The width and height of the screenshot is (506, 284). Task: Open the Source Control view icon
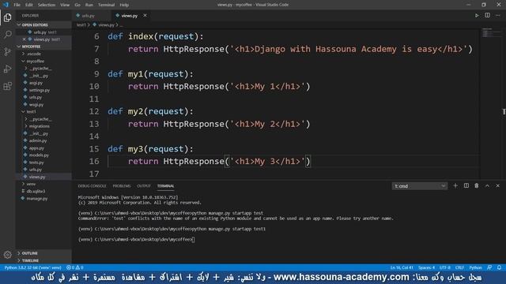click(x=7, y=52)
